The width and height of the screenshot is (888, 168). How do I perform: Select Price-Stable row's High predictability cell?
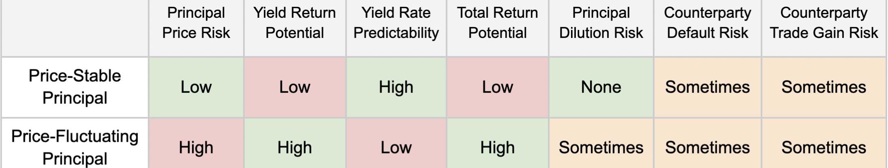tap(396, 87)
